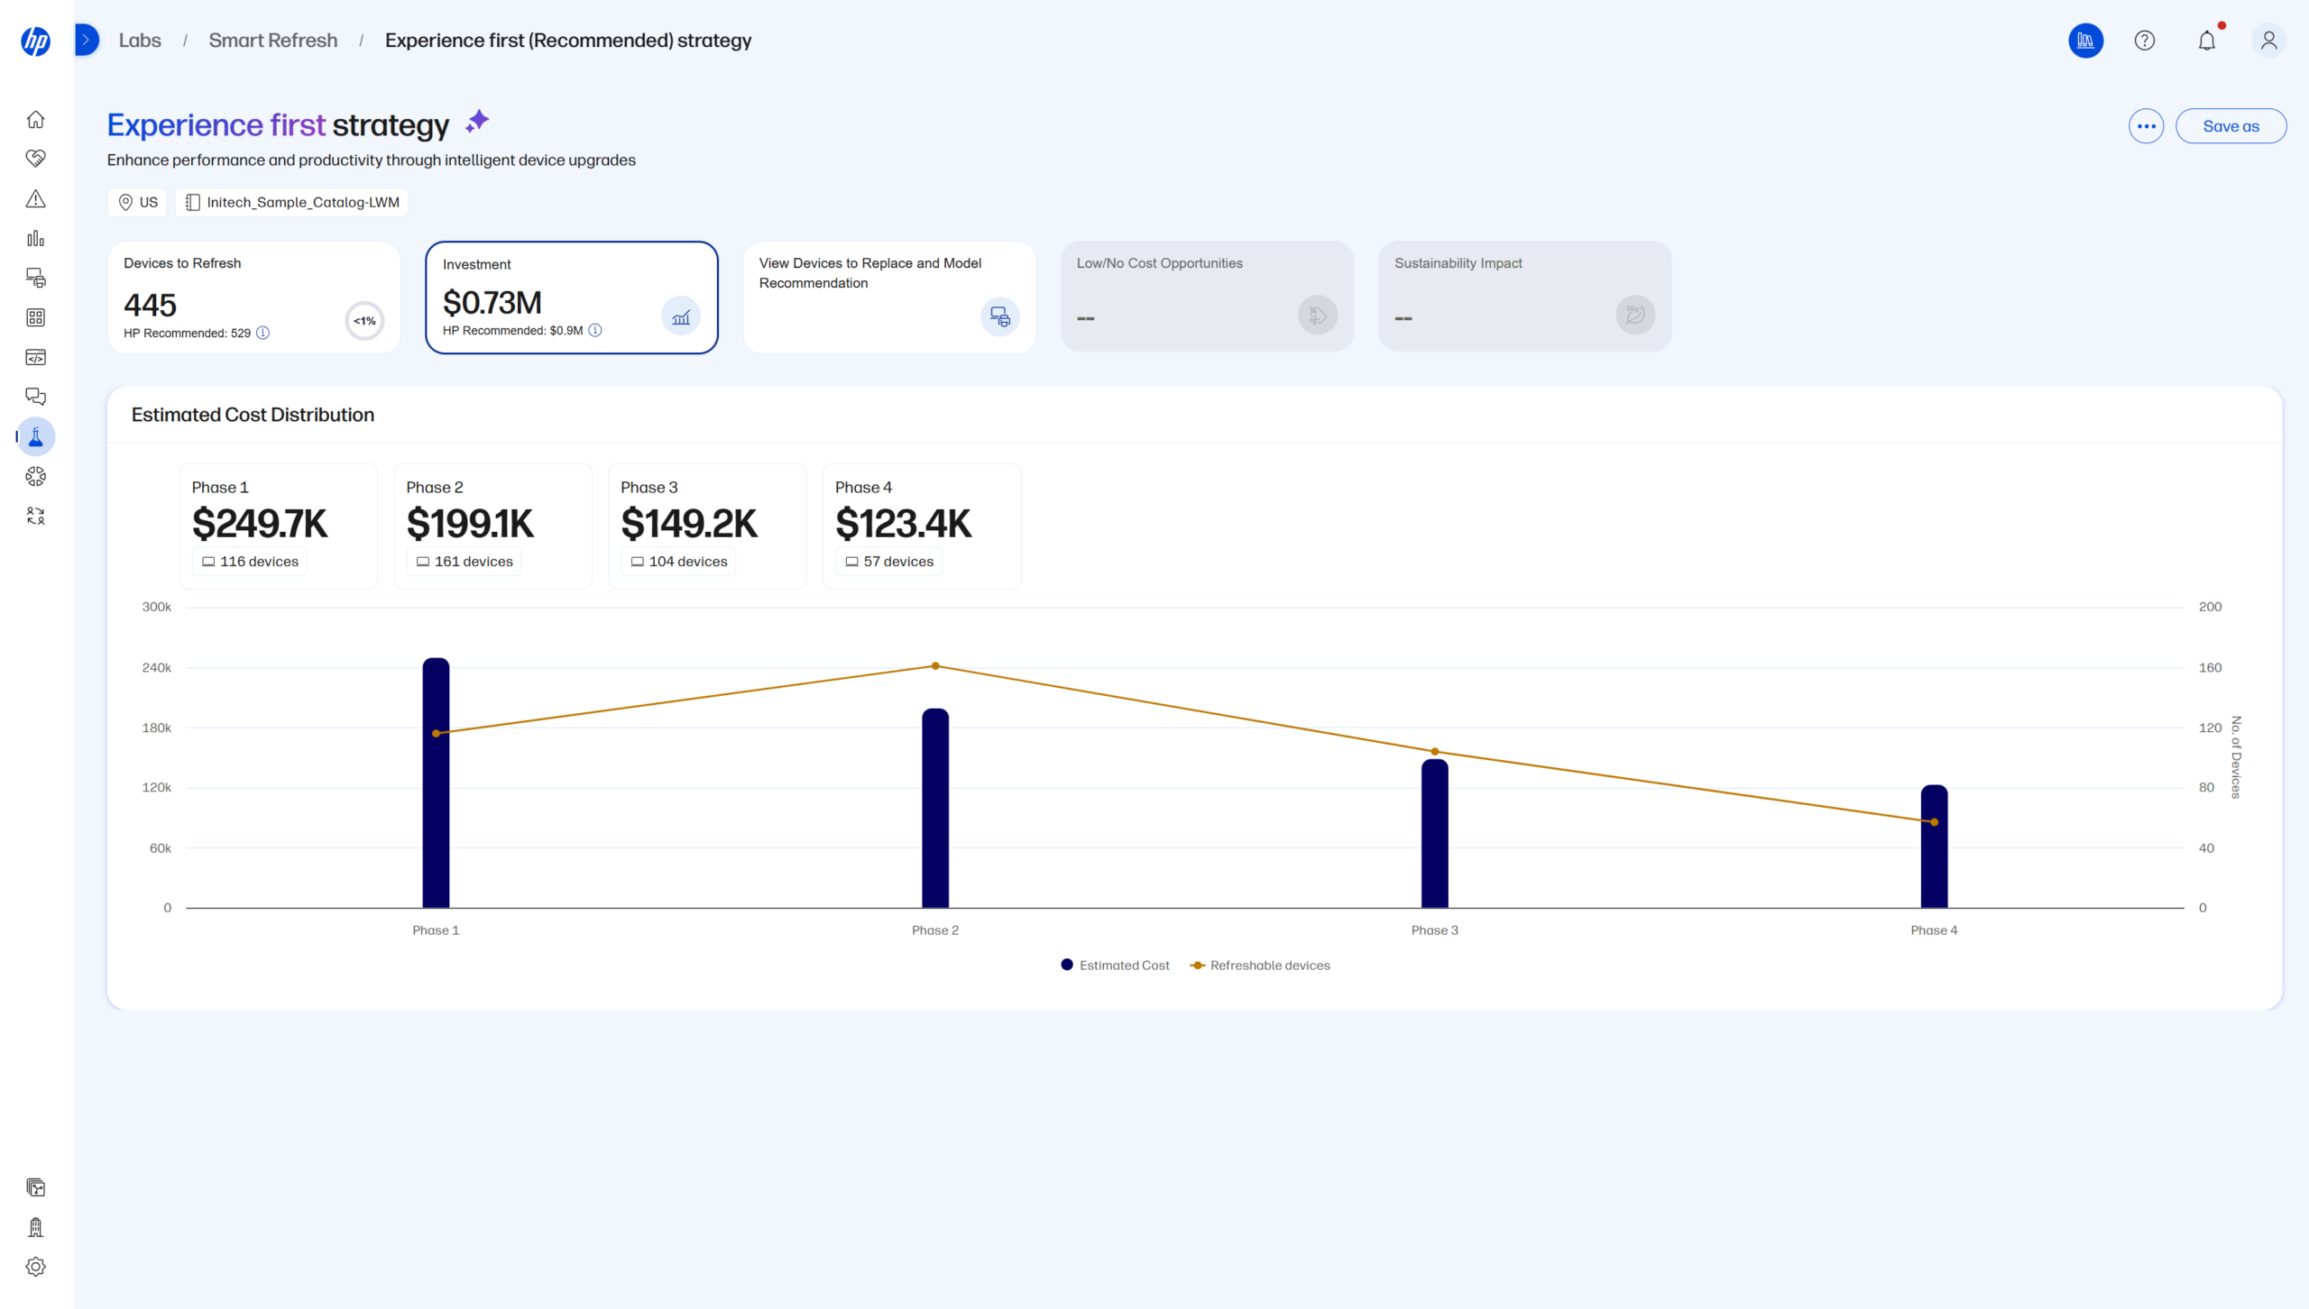Open the notifications bell

click(2207, 41)
